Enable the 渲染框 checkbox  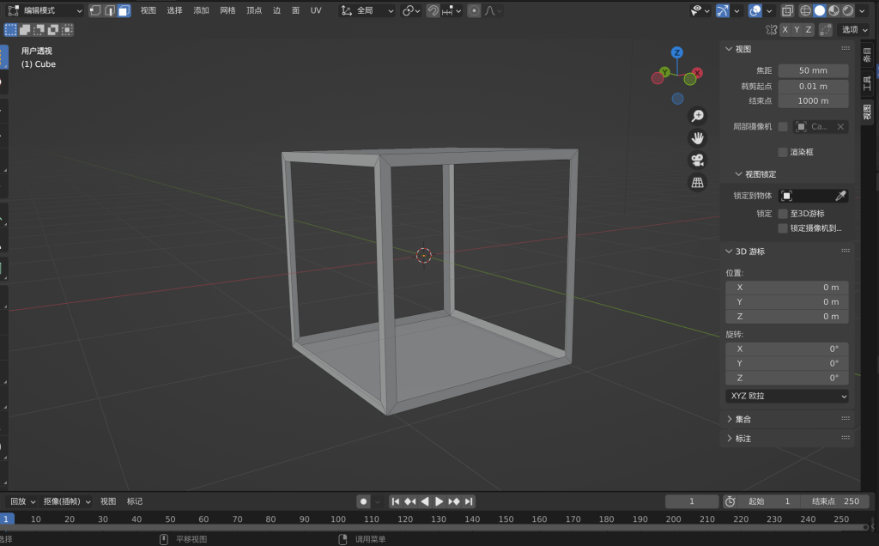click(x=782, y=152)
